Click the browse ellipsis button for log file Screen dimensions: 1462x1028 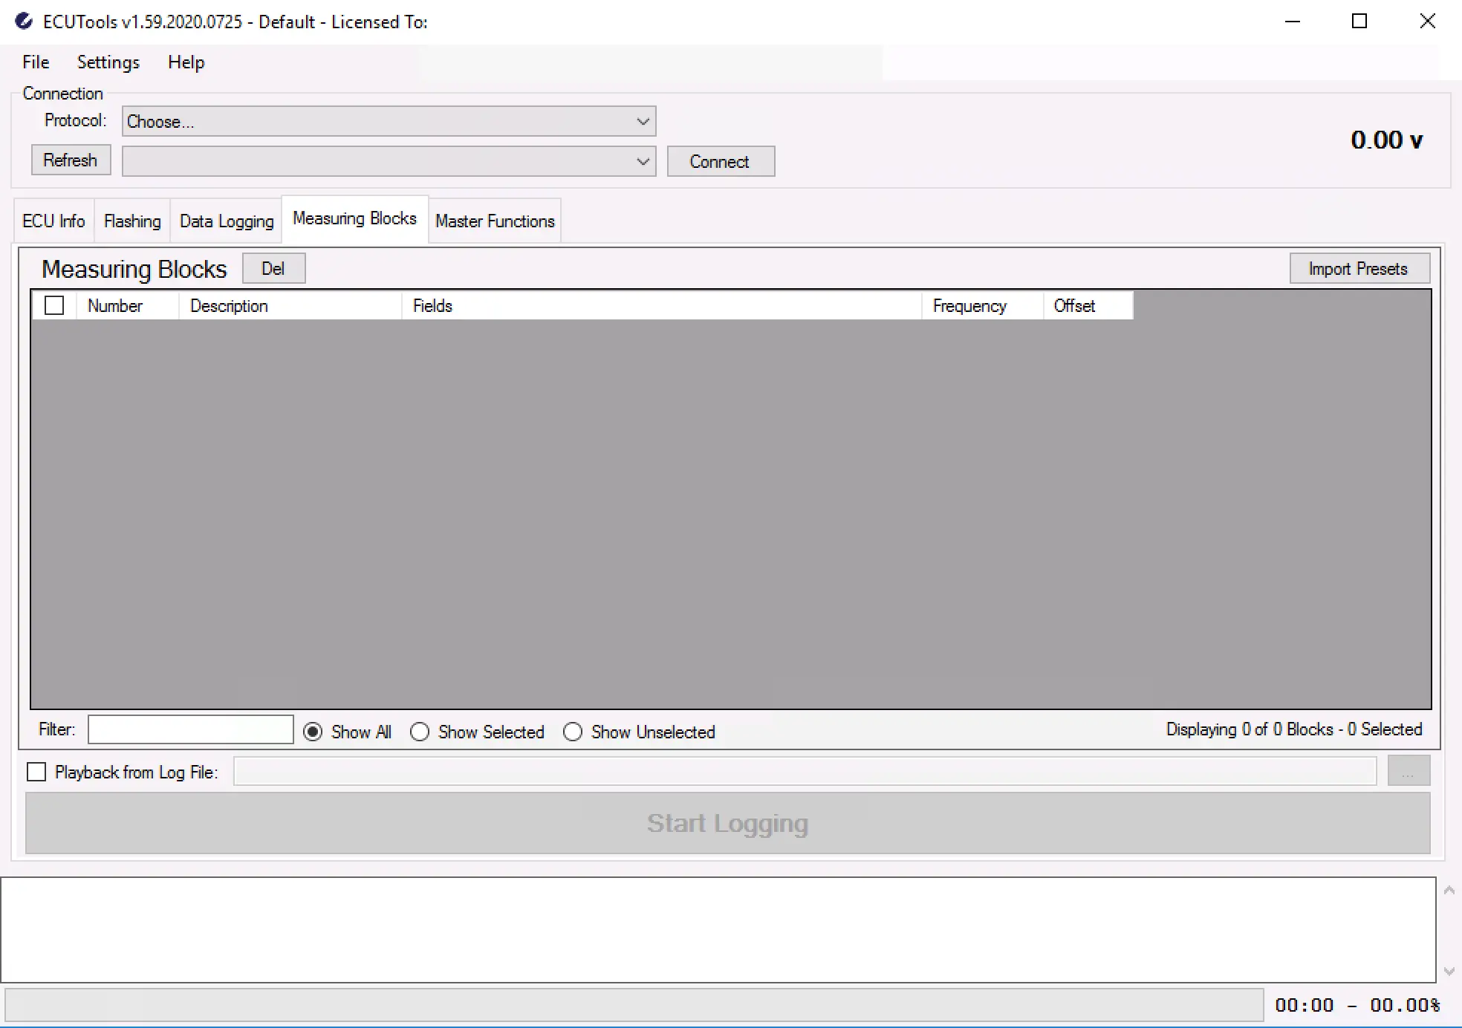1408,772
